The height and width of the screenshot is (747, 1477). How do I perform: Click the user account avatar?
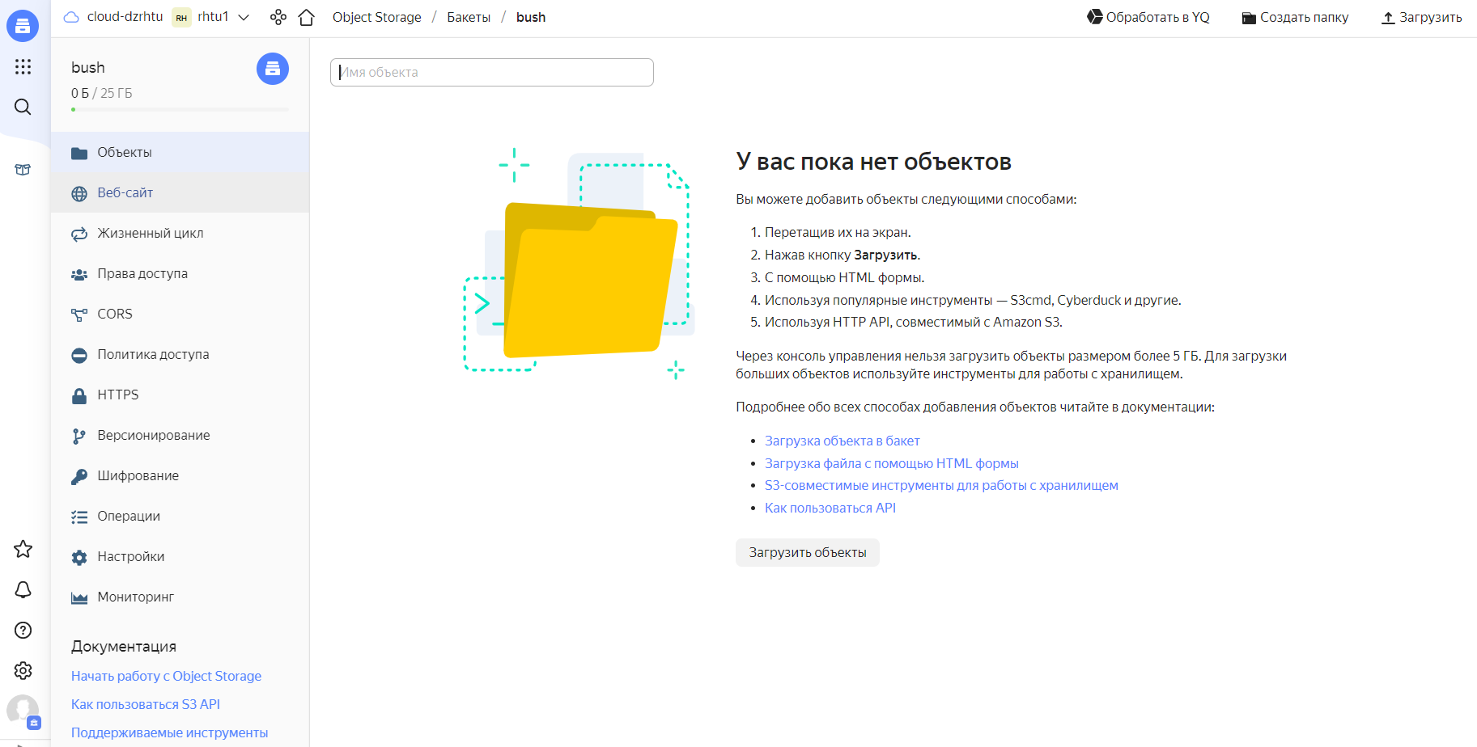click(23, 711)
